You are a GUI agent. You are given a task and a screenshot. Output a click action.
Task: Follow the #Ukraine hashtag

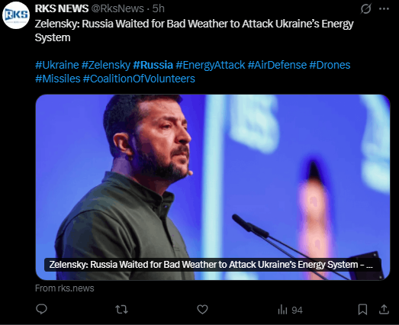(x=57, y=65)
